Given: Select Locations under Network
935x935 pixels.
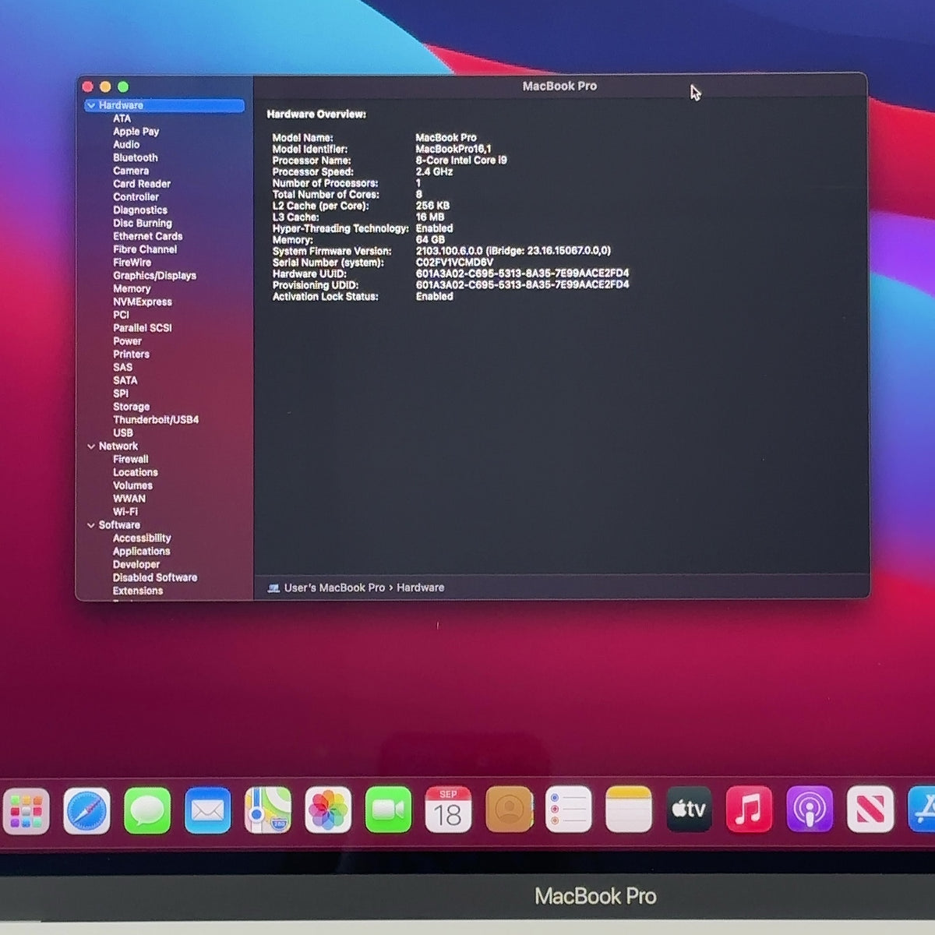Looking at the screenshot, I should [135, 472].
